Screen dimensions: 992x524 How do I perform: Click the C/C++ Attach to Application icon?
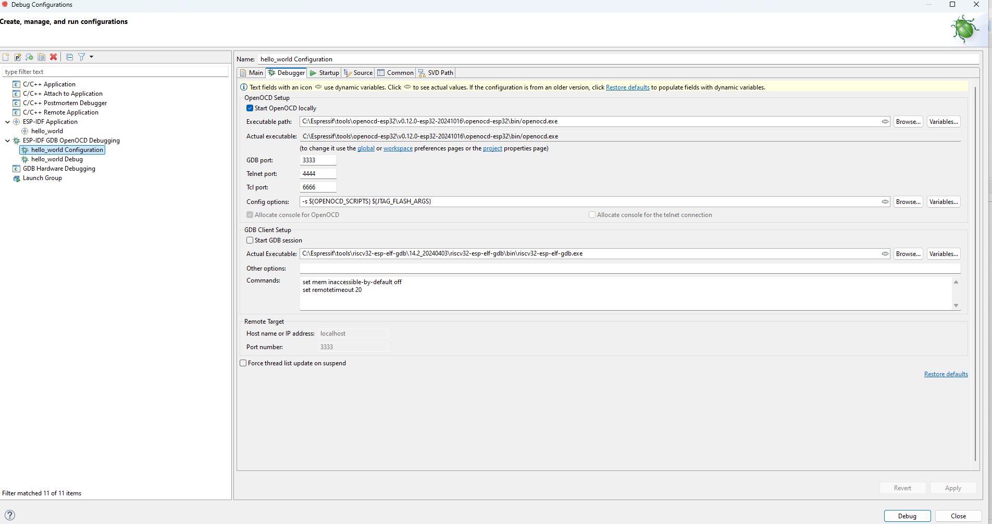point(16,94)
